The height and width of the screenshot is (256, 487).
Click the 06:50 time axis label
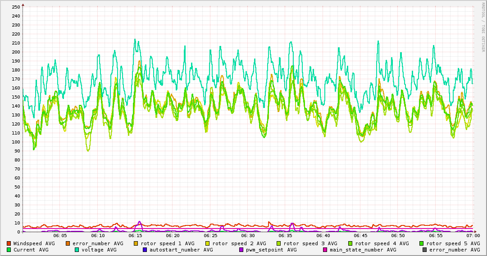(398, 236)
